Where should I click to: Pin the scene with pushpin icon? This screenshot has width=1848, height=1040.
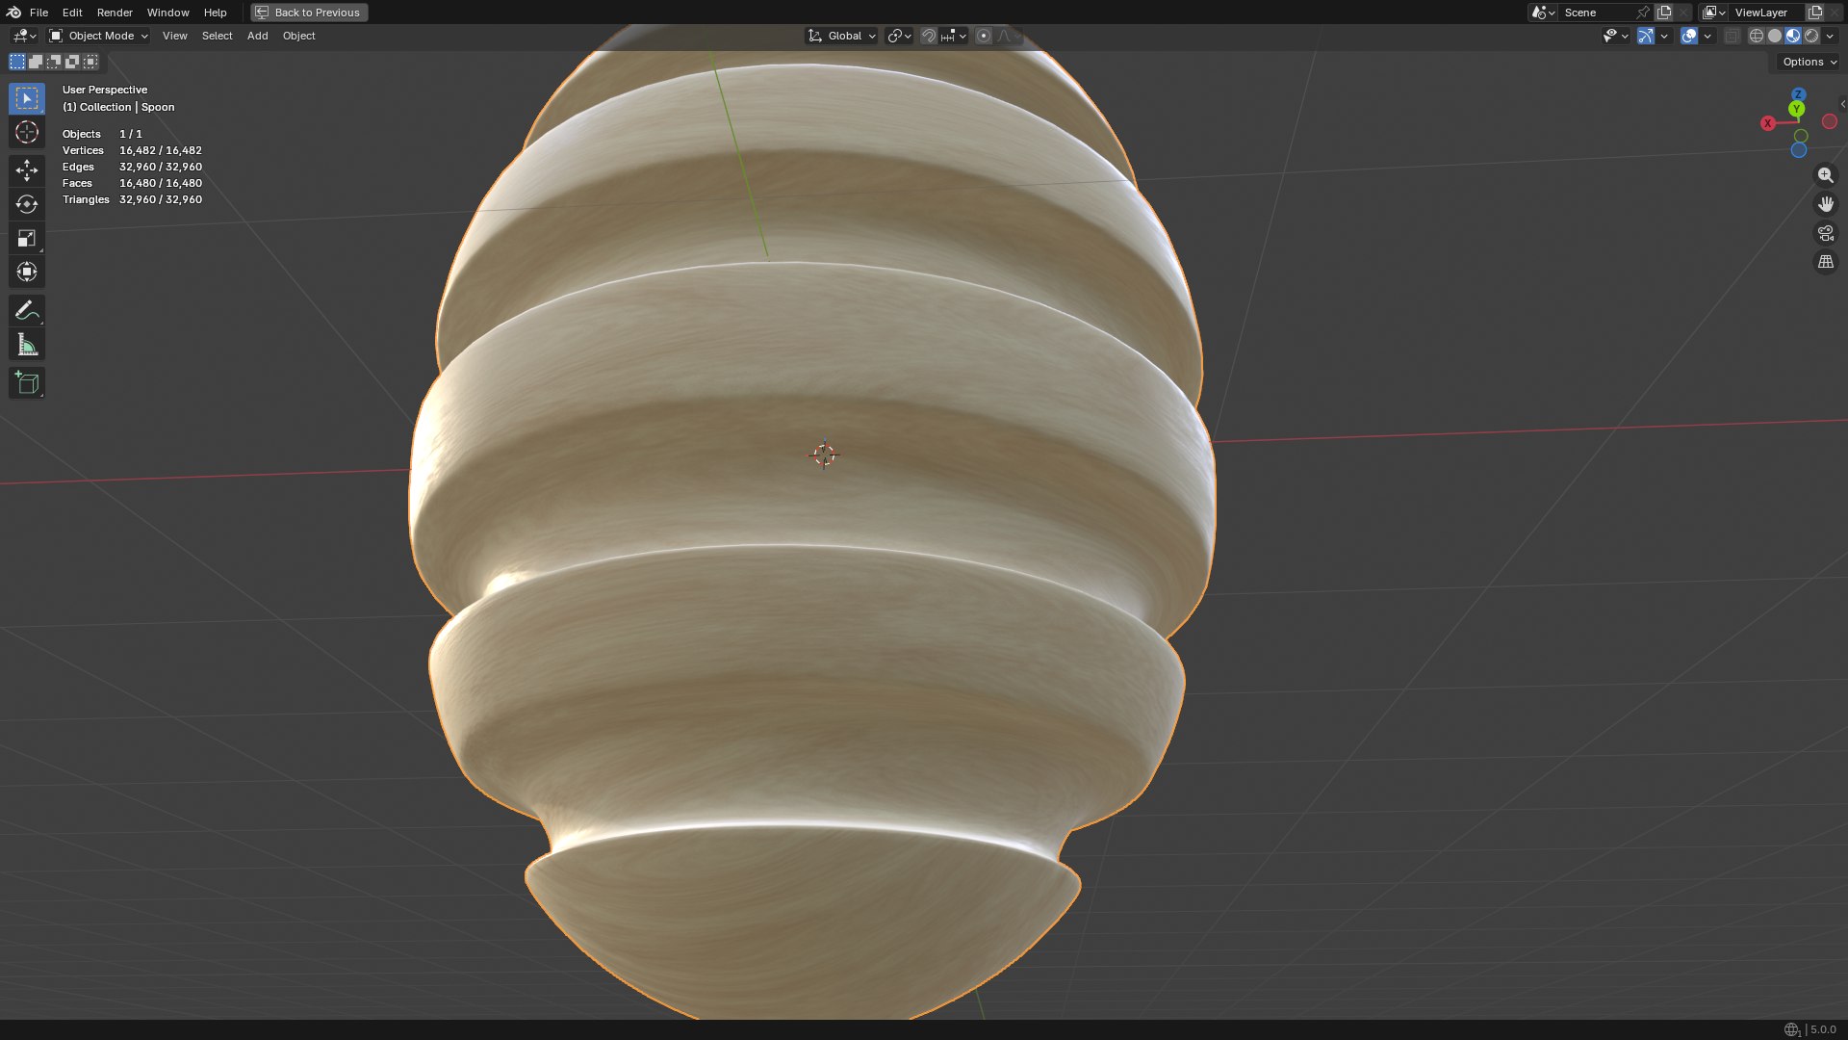click(1643, 13)
